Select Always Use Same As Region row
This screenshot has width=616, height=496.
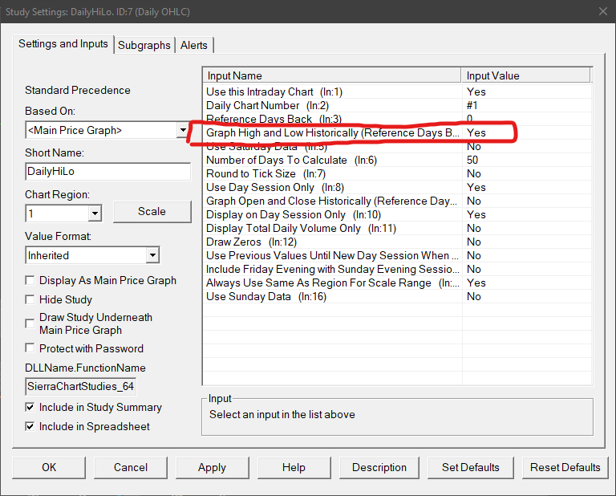pos(398,283)
